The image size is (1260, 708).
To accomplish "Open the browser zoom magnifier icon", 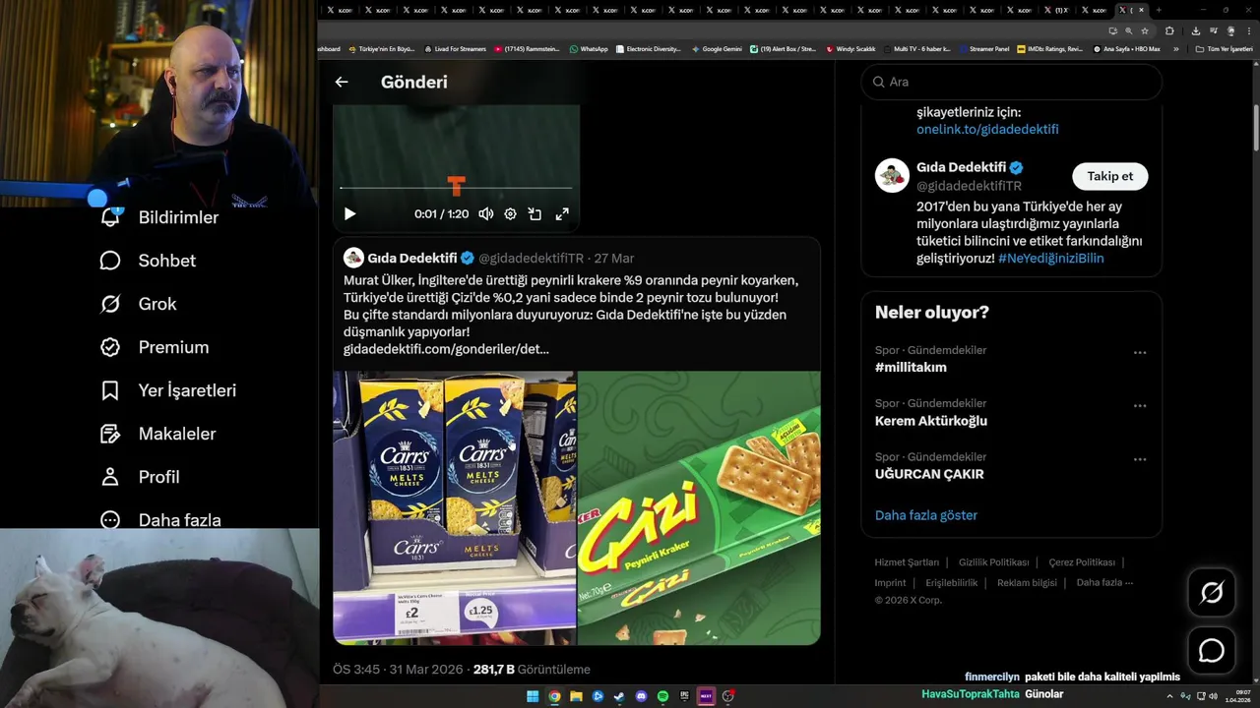I will pyautogui.click(x=1128, y=30).
